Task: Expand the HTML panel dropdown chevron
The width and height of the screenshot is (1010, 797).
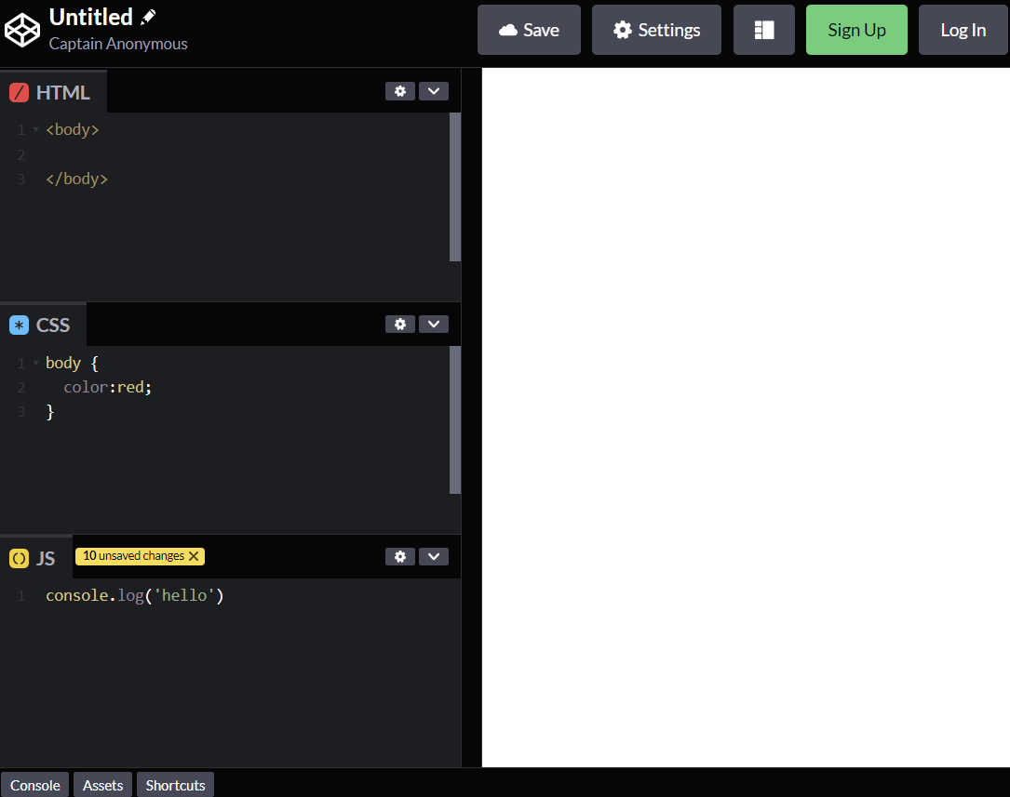Action: [434, 90]
